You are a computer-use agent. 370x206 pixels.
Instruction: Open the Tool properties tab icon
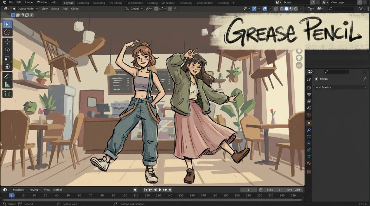click(x=309, y=80)
